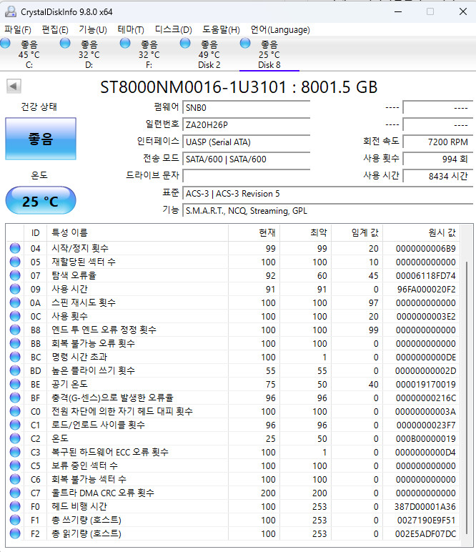
Task: Click the 임계 값 column header
Action: point(357,232)
